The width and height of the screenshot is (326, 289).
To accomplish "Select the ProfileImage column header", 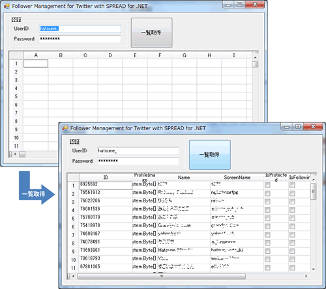I will [x=145, y=177].
